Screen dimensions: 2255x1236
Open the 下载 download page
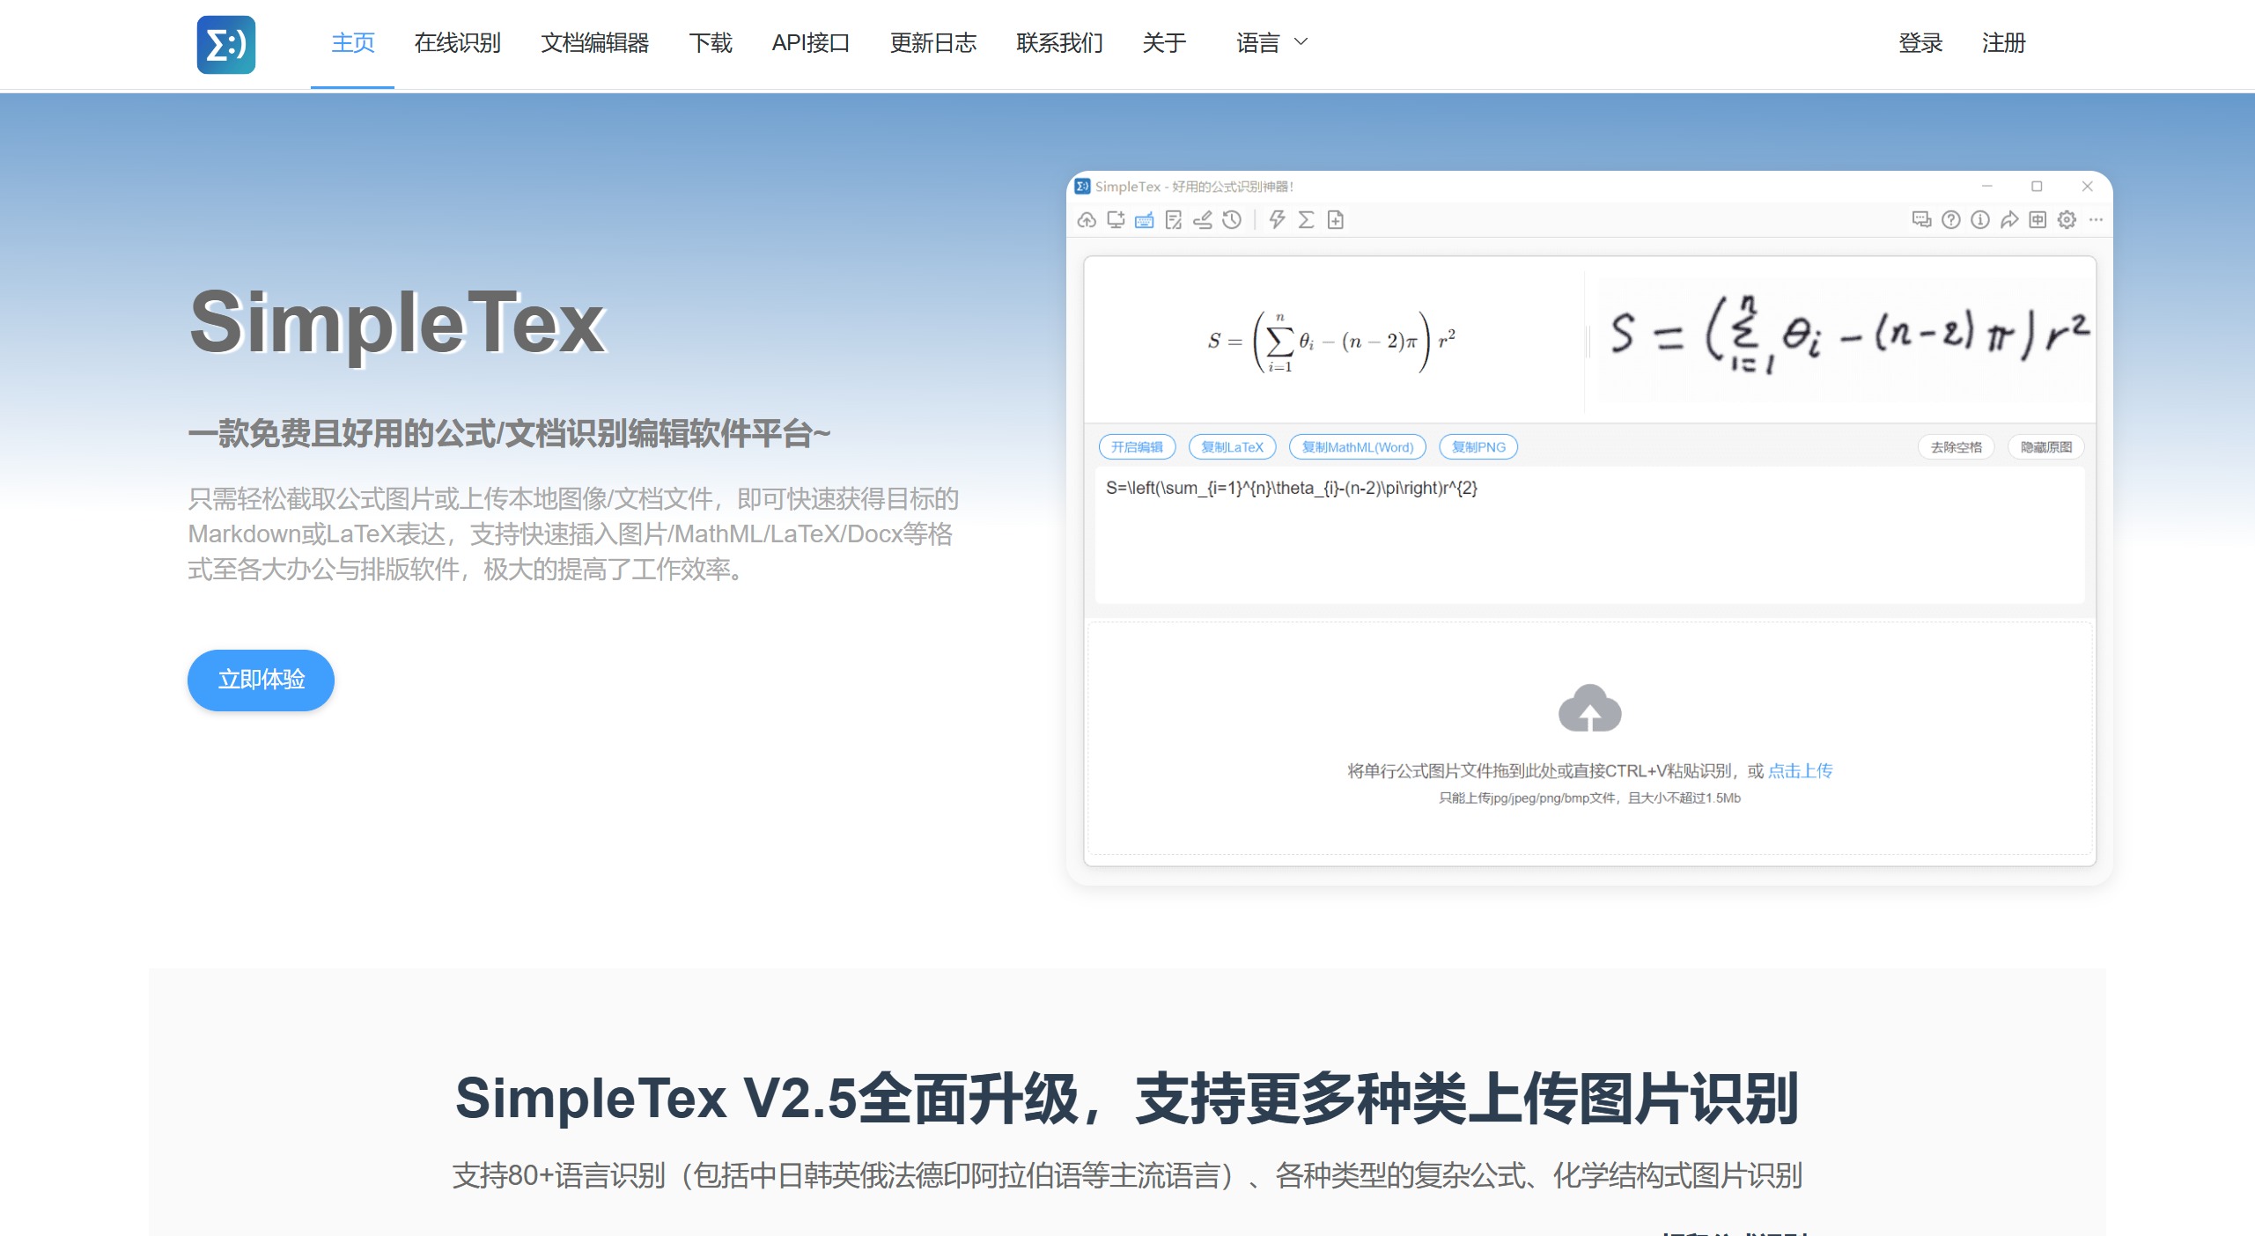pos(711,43)
